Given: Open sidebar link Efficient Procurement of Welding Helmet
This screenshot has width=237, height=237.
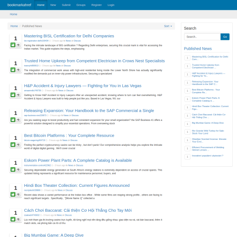Looking at the screenshot, I should [208, 149].
